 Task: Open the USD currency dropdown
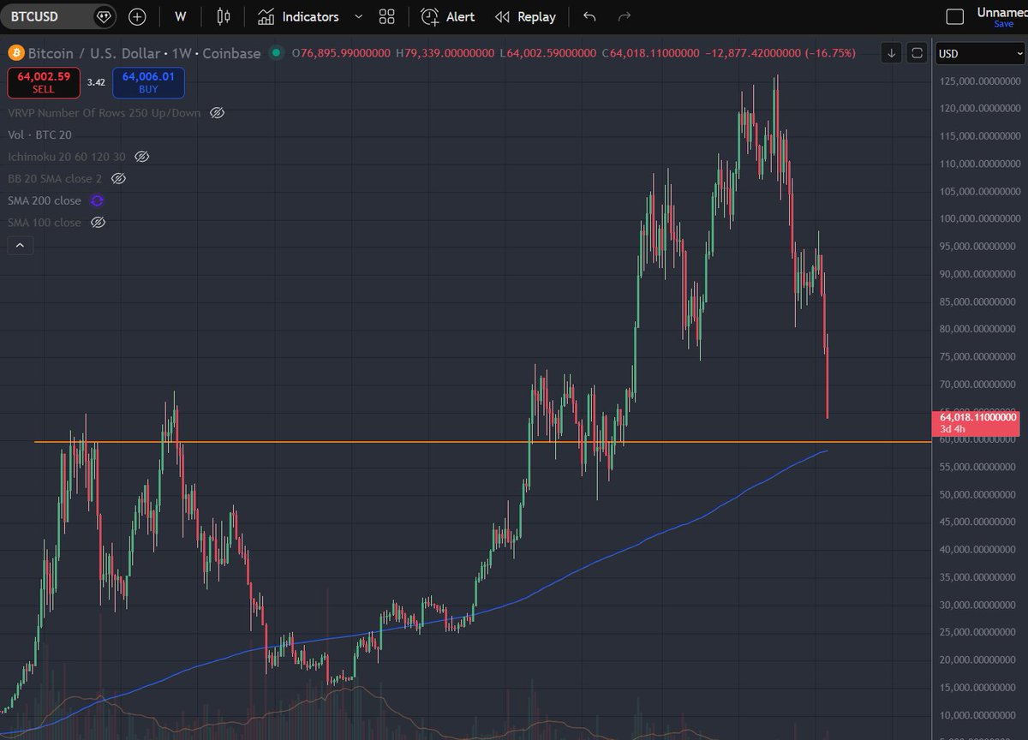point(978,53)
